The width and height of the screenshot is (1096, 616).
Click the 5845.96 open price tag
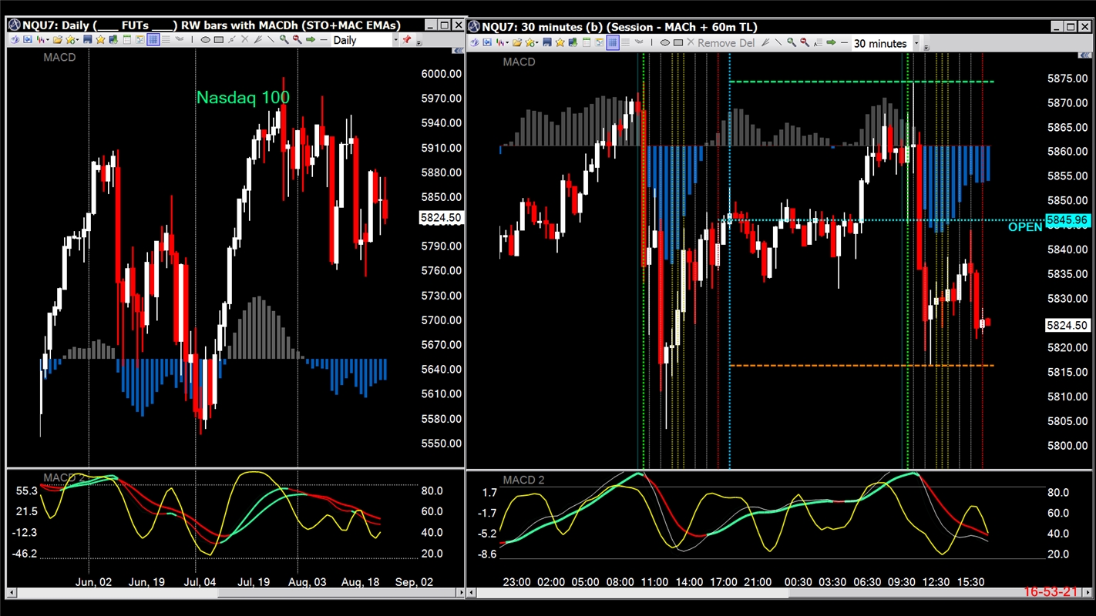1067,220
